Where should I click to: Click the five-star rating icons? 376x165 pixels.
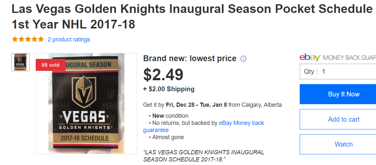pyautogui.click(x=28, y=39)
